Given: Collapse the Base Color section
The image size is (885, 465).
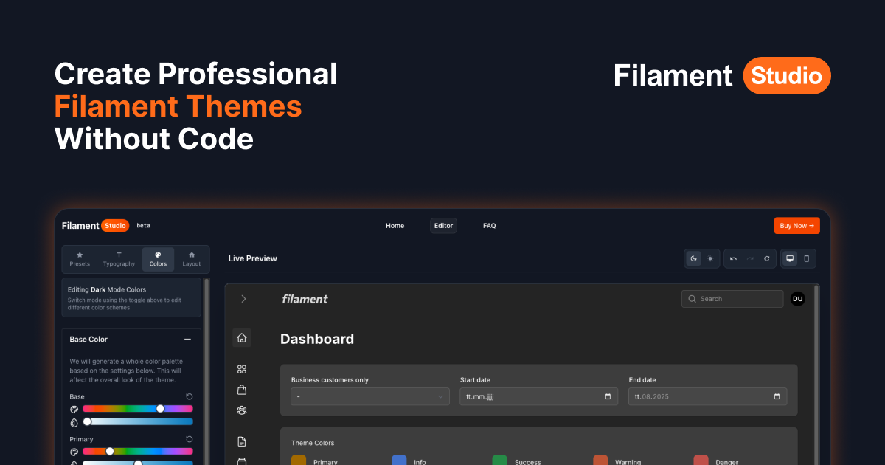Looking at the screenshot, I should click(189, 339).
